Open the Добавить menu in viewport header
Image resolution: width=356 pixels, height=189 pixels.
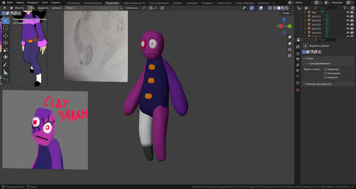point(57,8)
